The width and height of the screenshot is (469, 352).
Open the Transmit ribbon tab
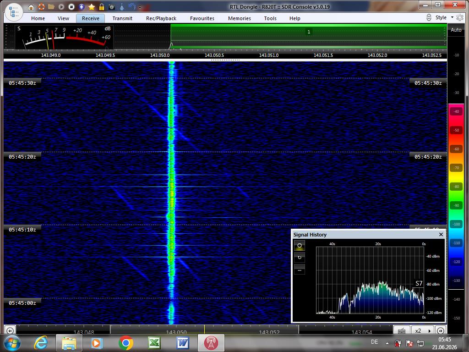pos(122,18)
